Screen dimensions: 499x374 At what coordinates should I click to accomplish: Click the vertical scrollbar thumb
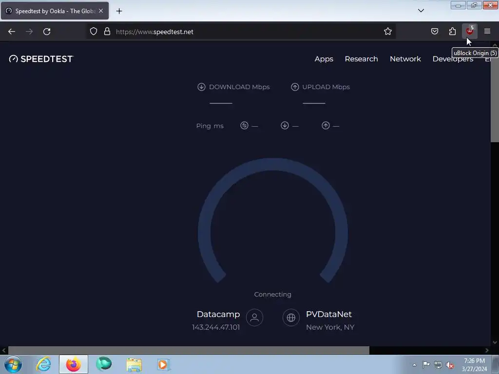coord(495,95)
